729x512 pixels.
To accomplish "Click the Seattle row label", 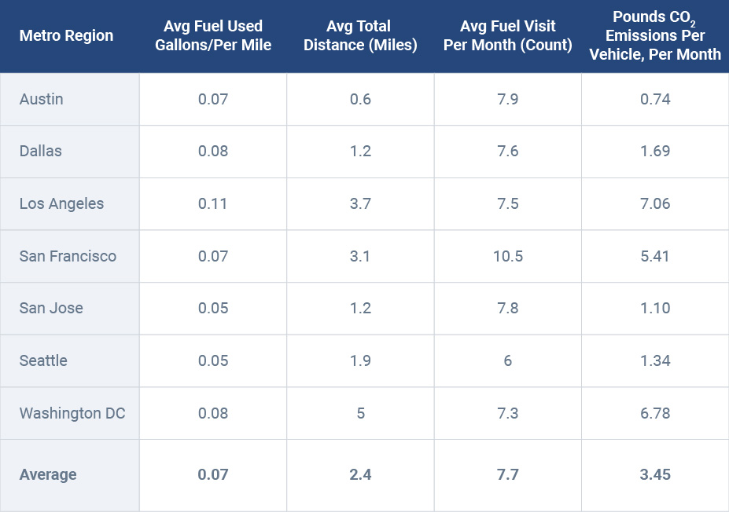I will point(43,360).
